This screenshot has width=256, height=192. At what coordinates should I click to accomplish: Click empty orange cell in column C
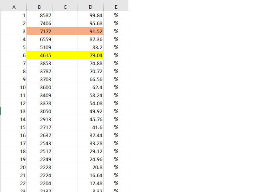(65, 31)
